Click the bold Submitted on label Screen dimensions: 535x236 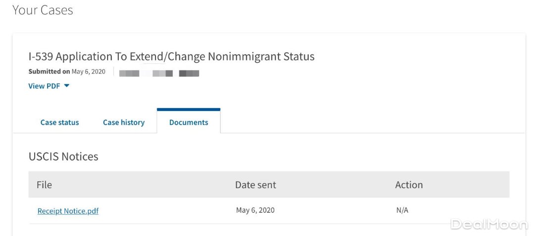tap(49, 72)
